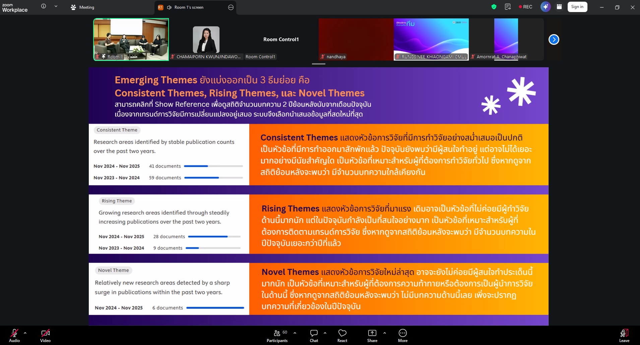Unmute microphone with the Audio button
This screenshot has width=640, height=345.
pos(14,335)
